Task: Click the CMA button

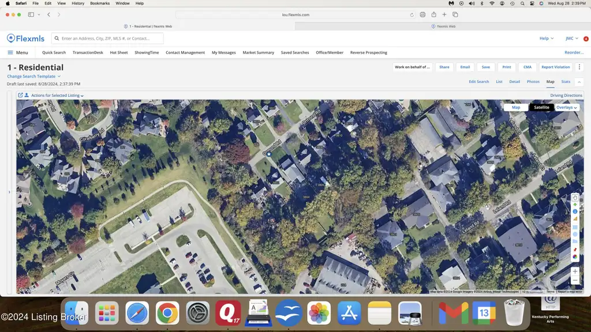Action: (528, 67)
